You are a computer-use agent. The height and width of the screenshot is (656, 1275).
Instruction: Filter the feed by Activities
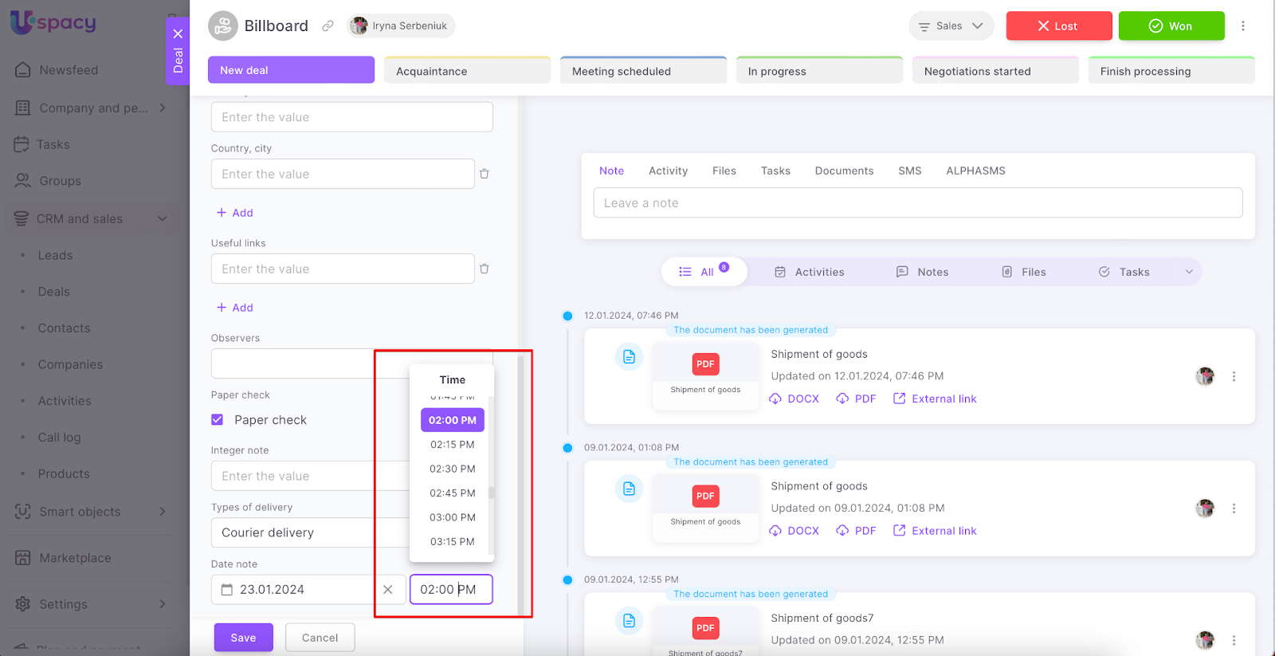coord(810,272)
